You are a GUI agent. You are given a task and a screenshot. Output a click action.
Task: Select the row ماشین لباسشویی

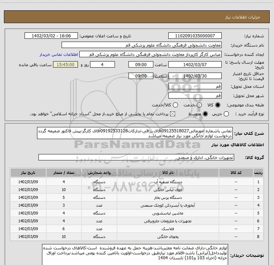click(137, 213)
